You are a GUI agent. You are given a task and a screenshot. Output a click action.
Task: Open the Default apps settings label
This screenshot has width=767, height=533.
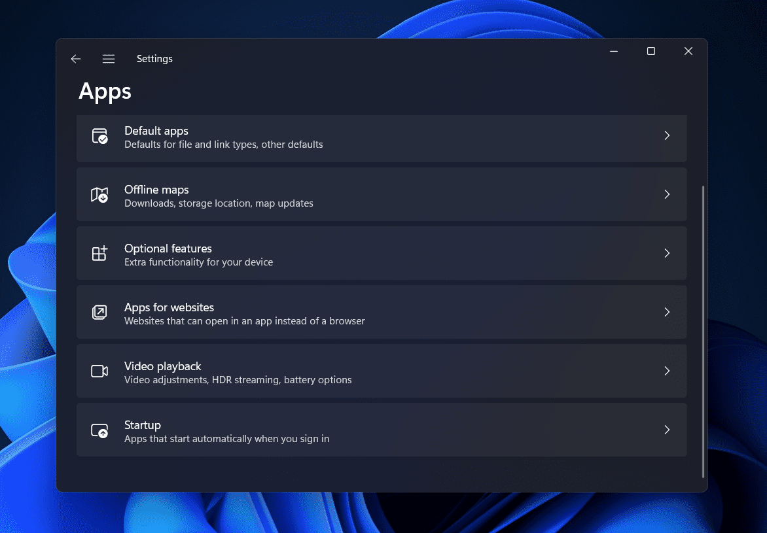[156, 131]
